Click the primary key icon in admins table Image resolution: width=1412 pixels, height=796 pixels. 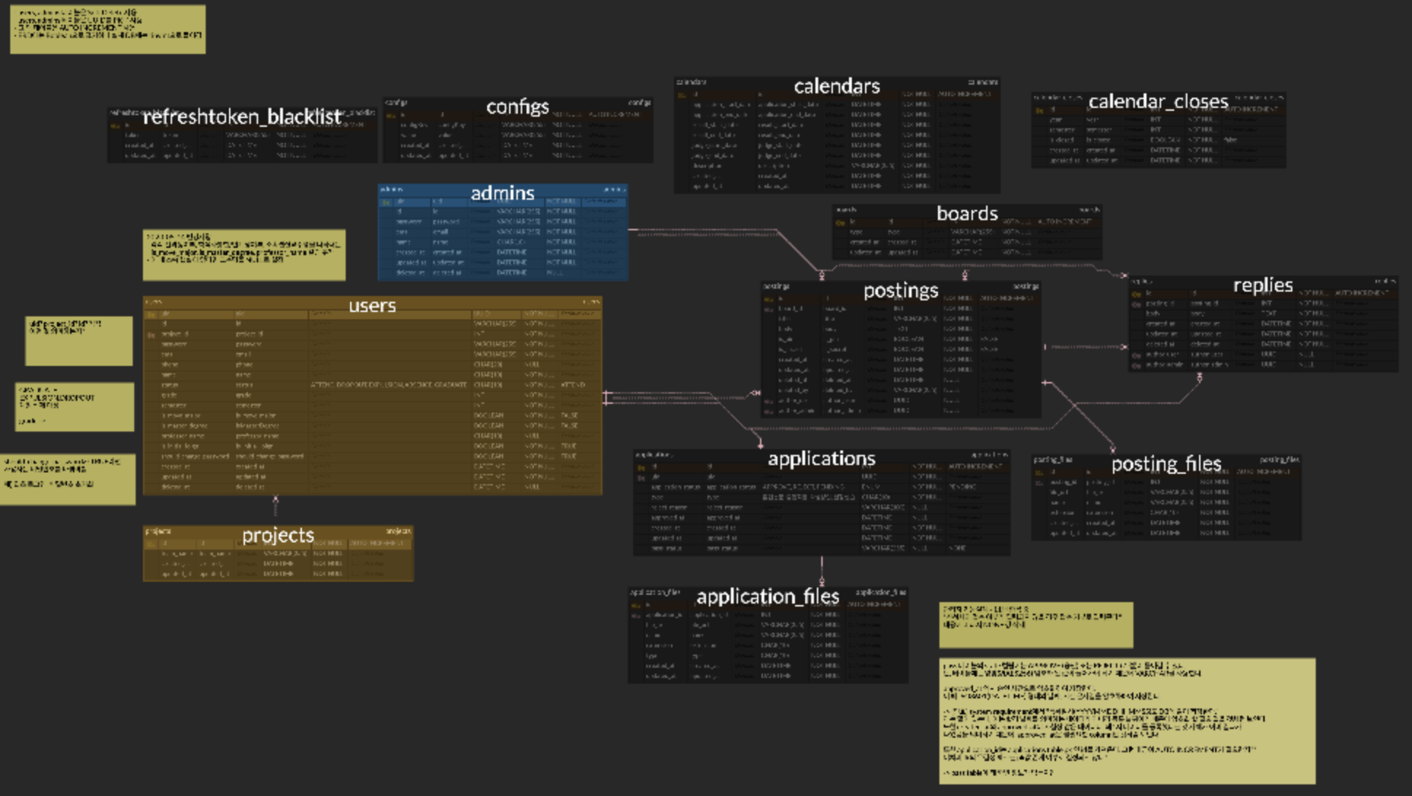[387, 202]
